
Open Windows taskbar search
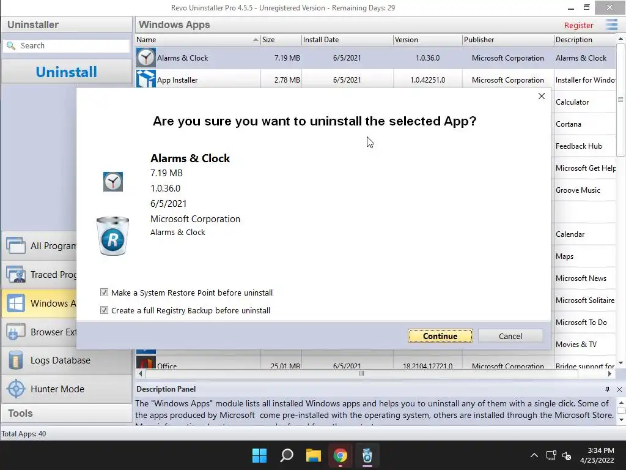click(x=287, y=455)
